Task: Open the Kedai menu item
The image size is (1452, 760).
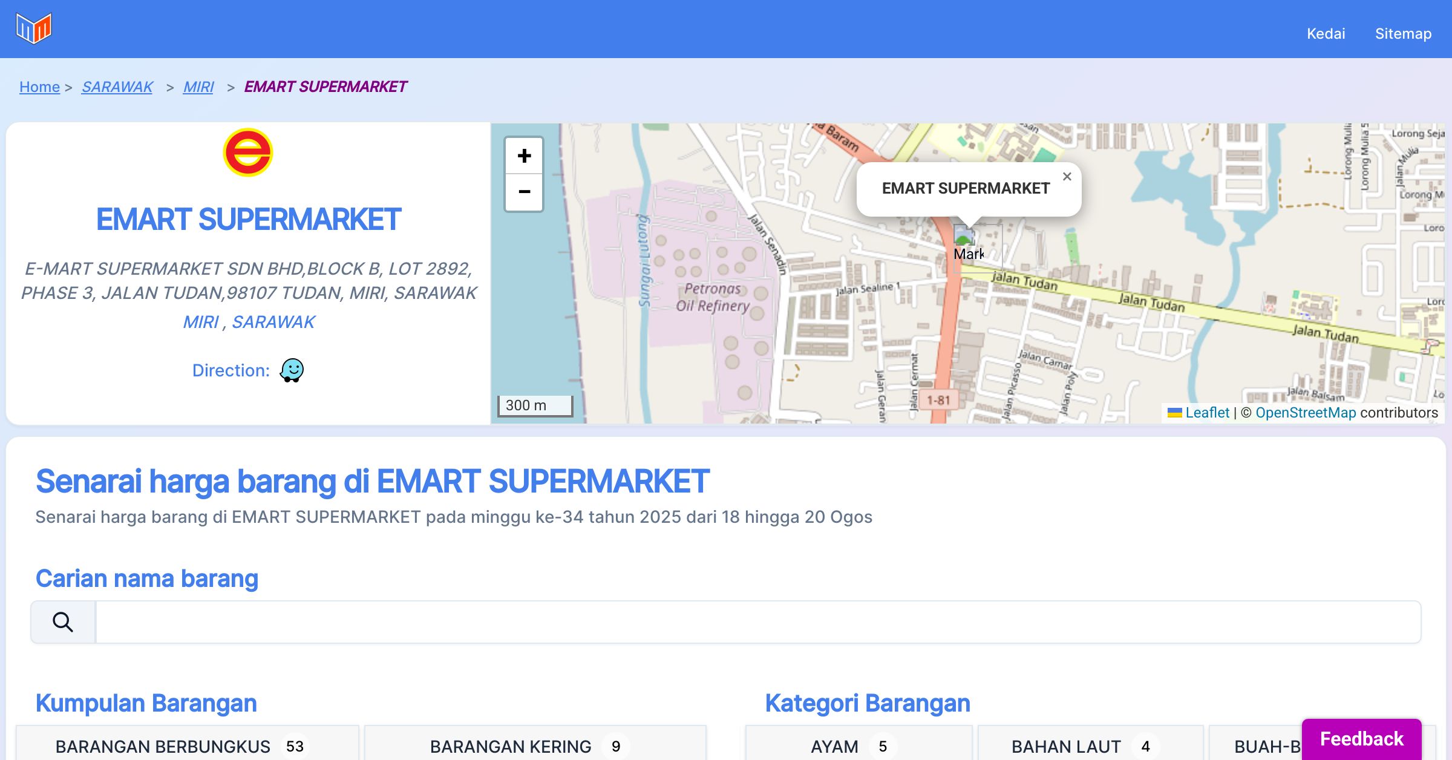Action: [x=1326, y=33]
